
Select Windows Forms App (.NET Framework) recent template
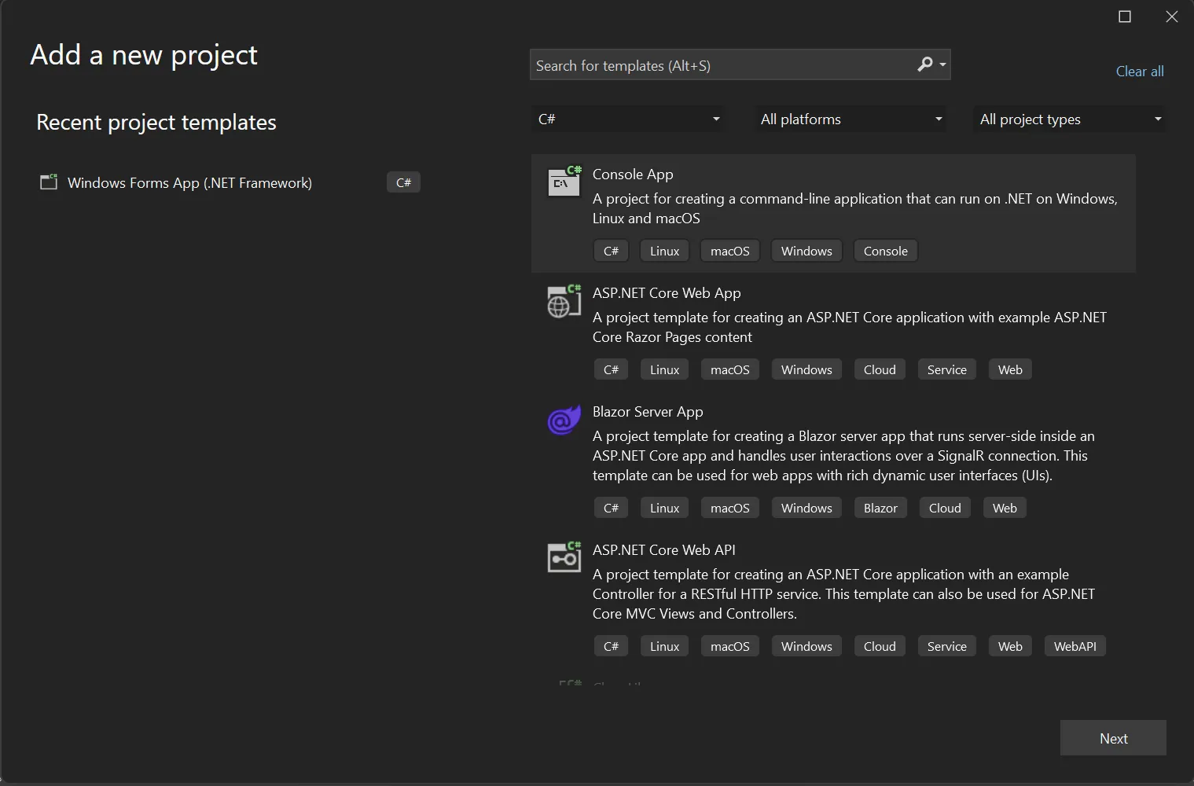click(189, 183)
